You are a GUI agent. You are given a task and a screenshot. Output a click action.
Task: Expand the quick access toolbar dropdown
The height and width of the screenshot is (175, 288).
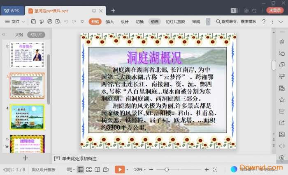(x=82, y=22)
